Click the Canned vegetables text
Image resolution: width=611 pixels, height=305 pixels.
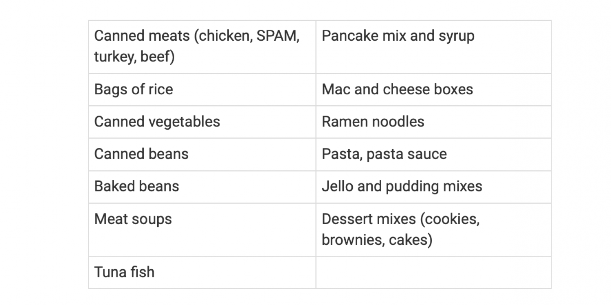157,122
